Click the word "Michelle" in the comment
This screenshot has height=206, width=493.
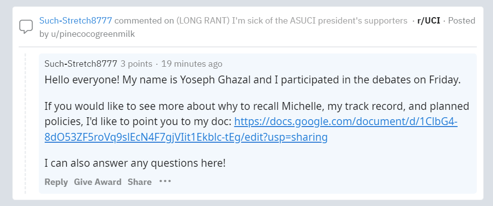[300, 106]
